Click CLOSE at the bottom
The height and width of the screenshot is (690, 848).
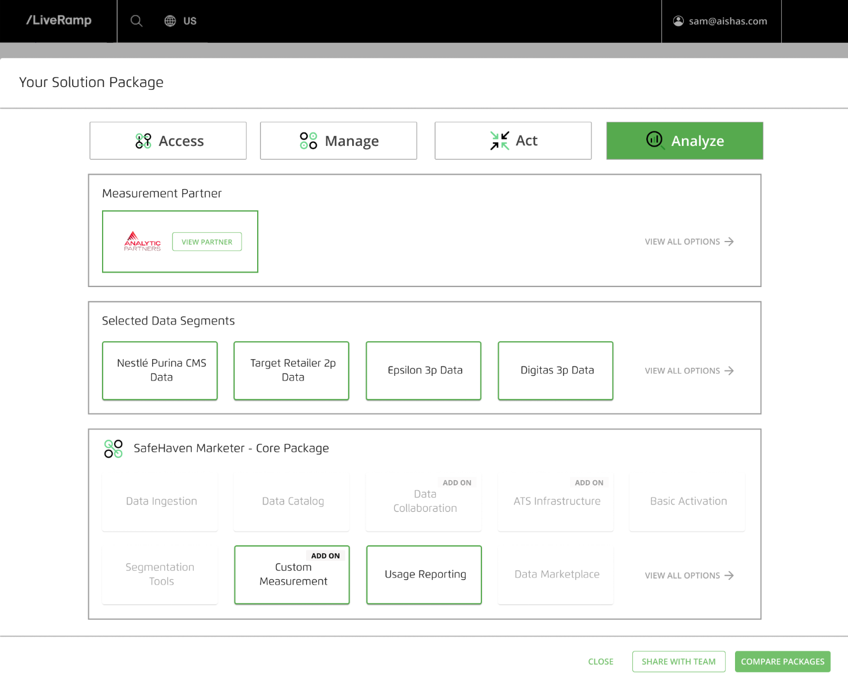coord(601,662)
